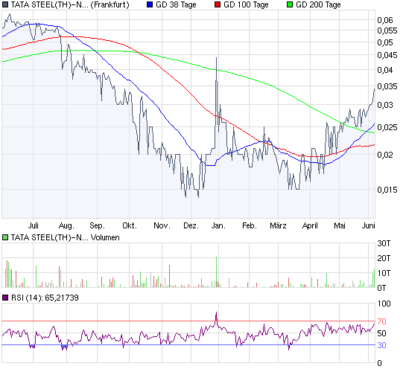Click the 0,06 price axis value
Image resolution: width=406 pixels, height=369 pixels.
(x=384, y=20)
